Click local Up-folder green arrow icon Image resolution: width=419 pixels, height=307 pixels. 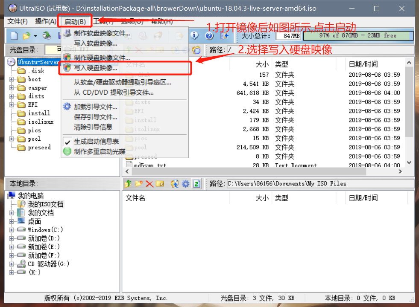pyautogui.click(x=128, y=183)
